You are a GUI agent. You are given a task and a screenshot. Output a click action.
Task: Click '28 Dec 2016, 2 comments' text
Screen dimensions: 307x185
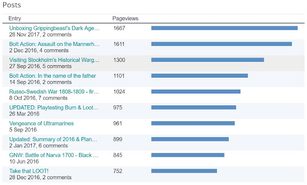click(40, 177)
